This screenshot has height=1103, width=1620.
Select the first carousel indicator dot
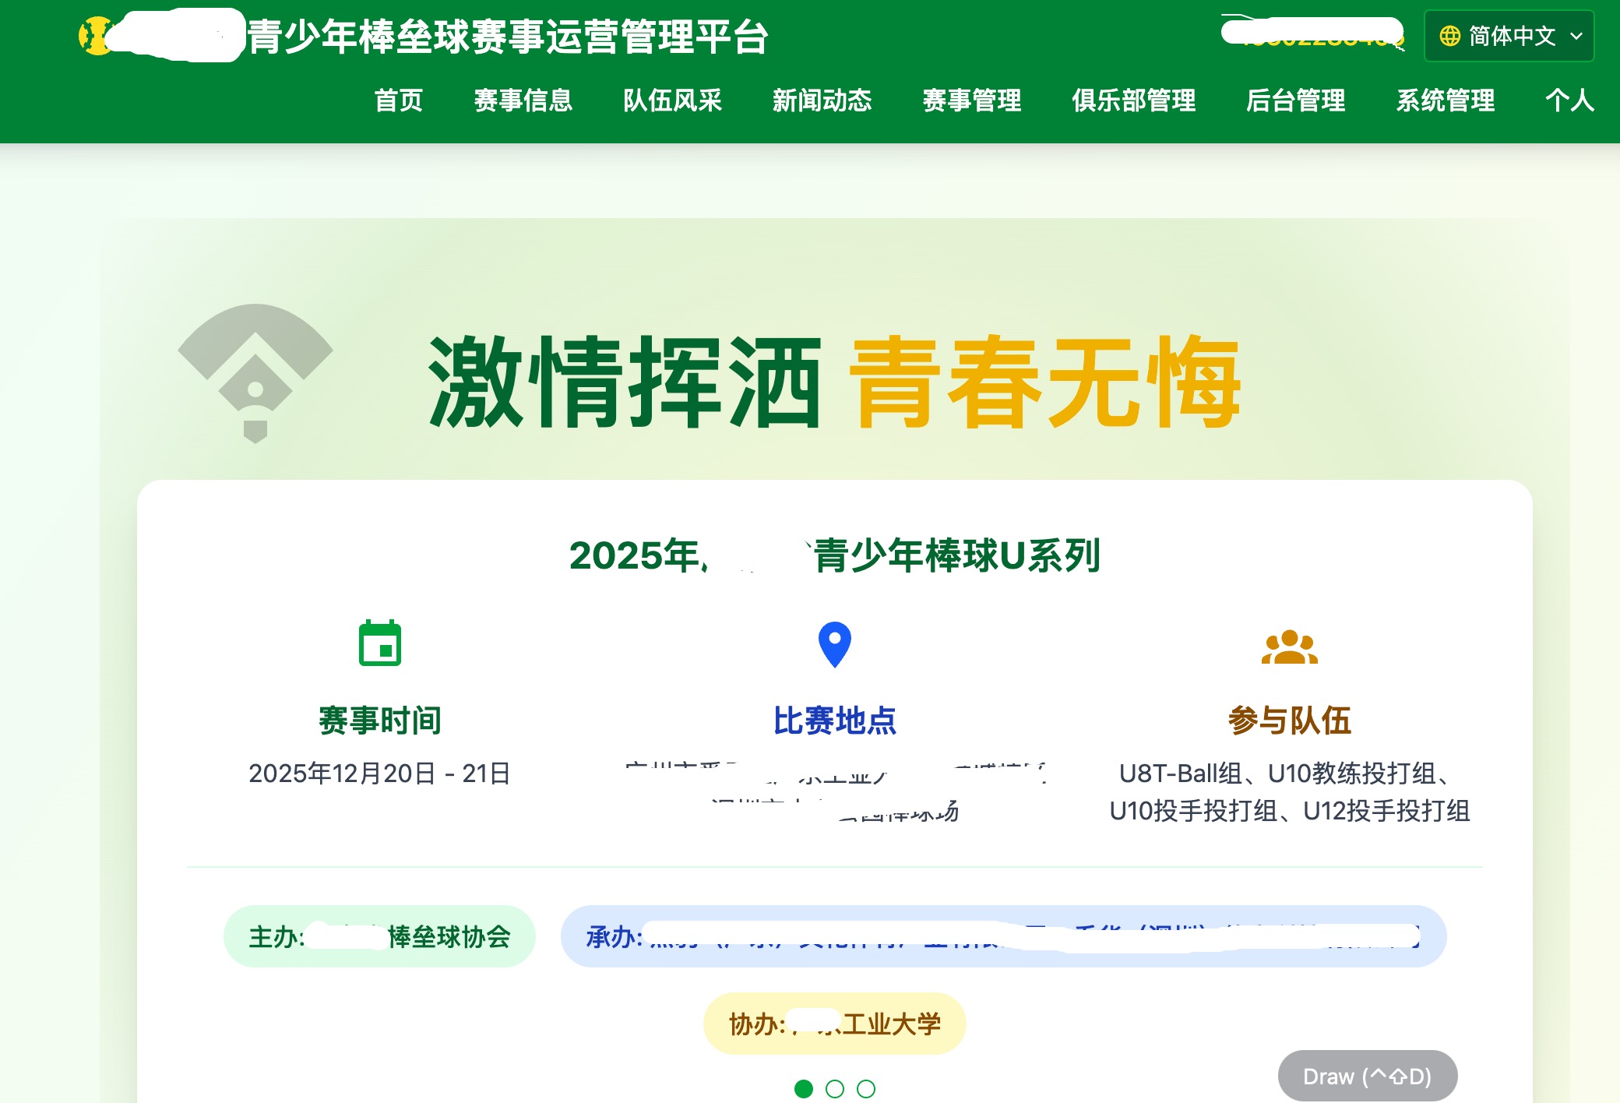pos(803,1088)
